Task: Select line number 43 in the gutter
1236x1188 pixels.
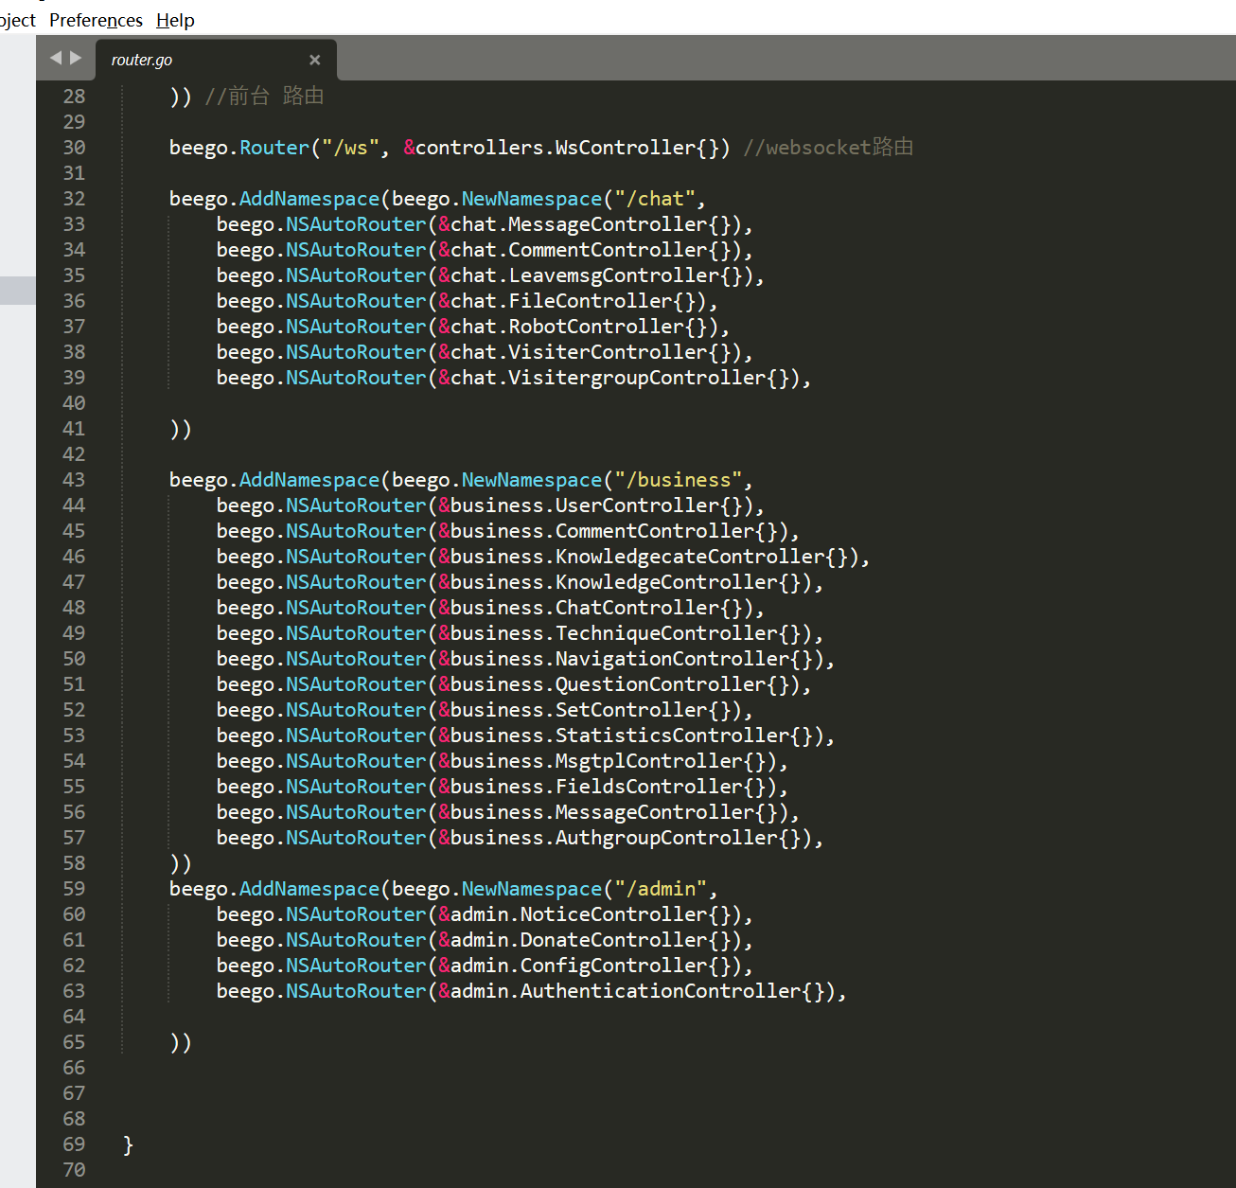Action: pos(74,480)
